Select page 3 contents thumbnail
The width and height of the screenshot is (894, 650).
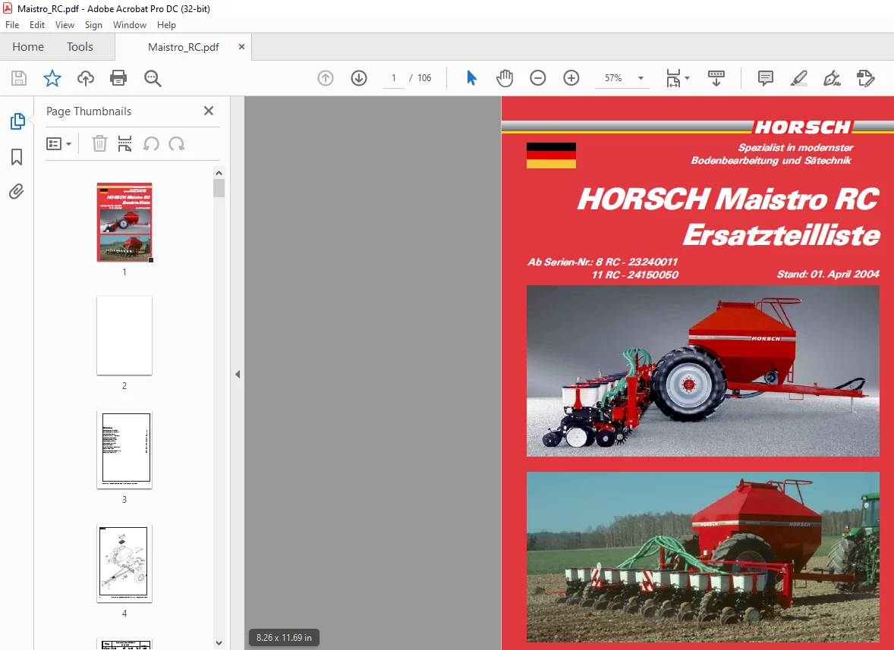tap(124, 450)
